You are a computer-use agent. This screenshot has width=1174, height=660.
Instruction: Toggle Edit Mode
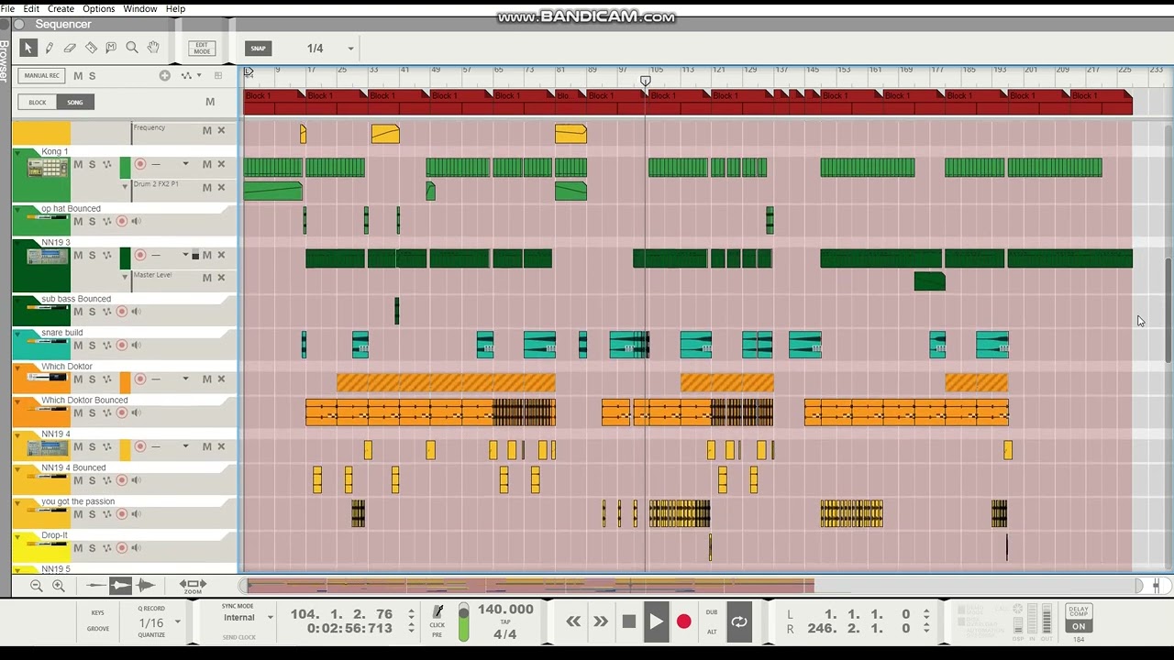pos(201,49)
